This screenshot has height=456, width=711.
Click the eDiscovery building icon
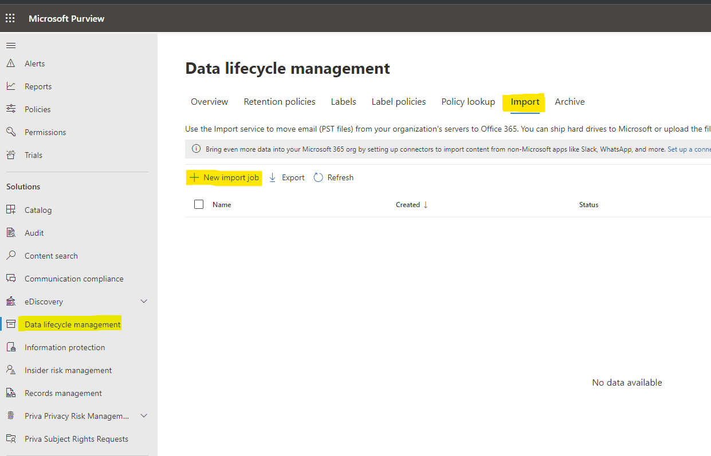coord(11,302)
